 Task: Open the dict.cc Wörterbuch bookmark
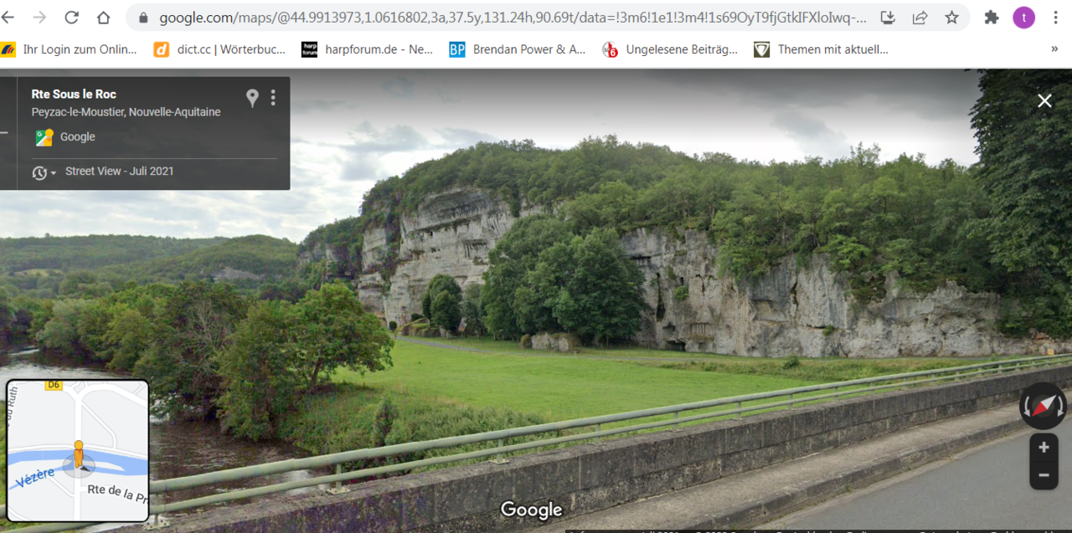[x=219, y=49]
